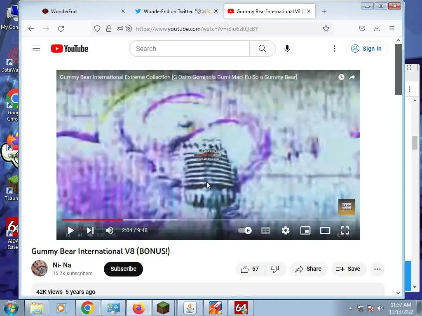This screenshot has height=316, width=422.
Task: Open Java icon in taskbar
Action: (x=190, y=308)
